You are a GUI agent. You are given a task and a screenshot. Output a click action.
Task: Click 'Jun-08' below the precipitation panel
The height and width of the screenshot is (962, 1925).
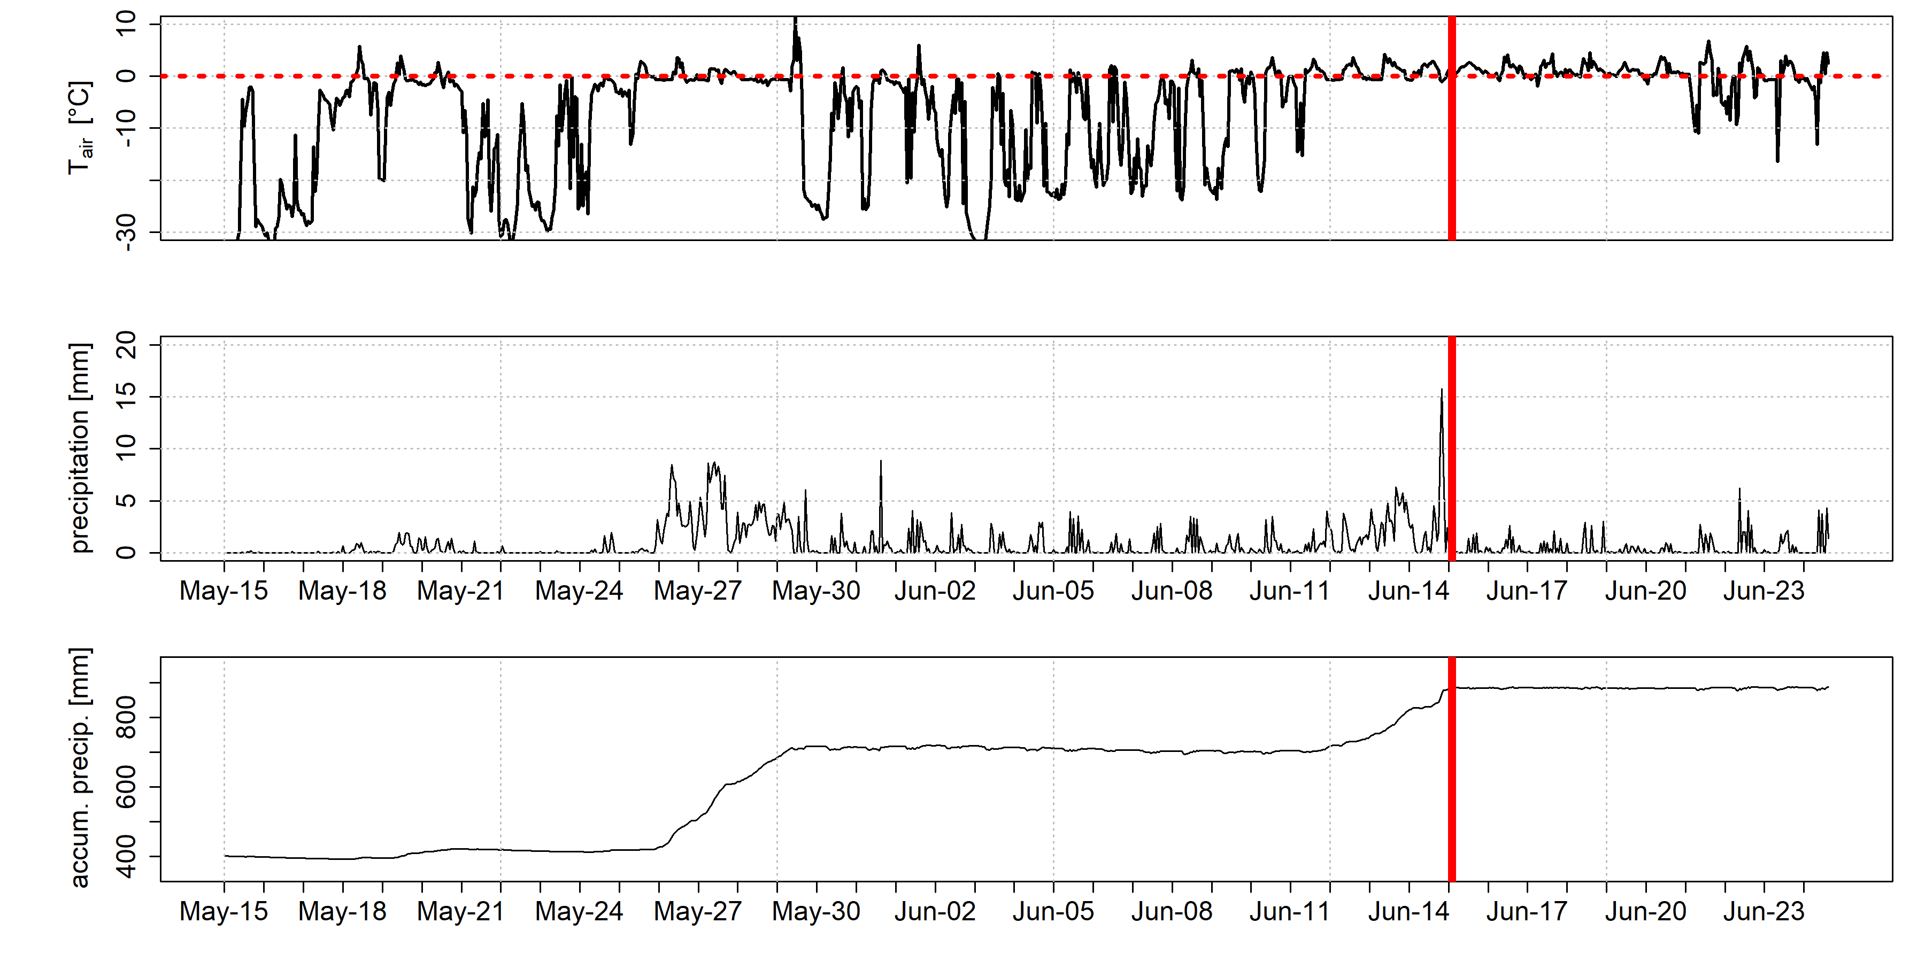click(1172, 591)
